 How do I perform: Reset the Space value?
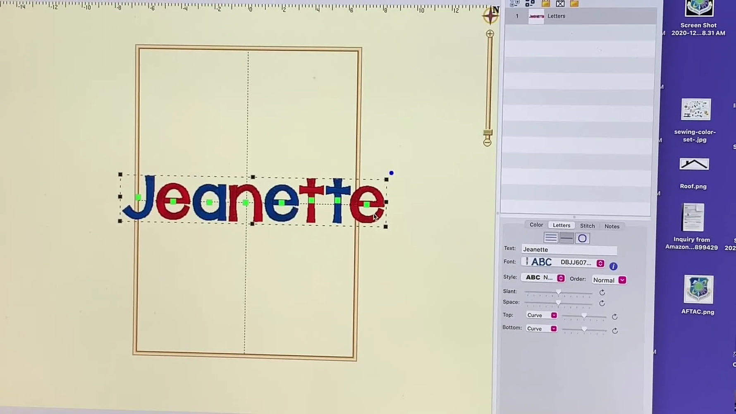(602, 303)
